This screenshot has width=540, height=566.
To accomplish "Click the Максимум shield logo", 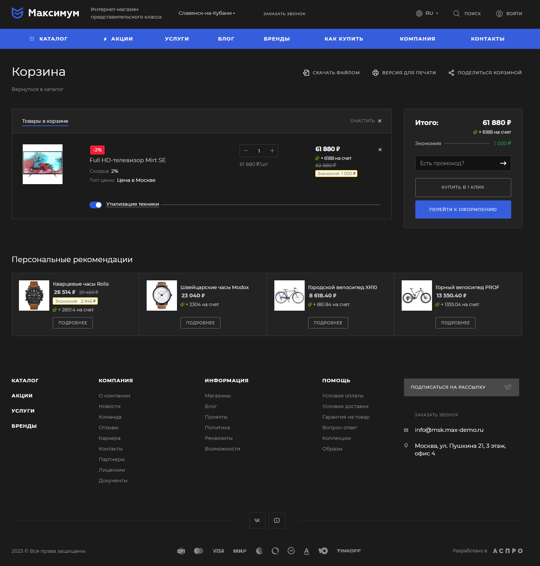I will pos(17,13).
